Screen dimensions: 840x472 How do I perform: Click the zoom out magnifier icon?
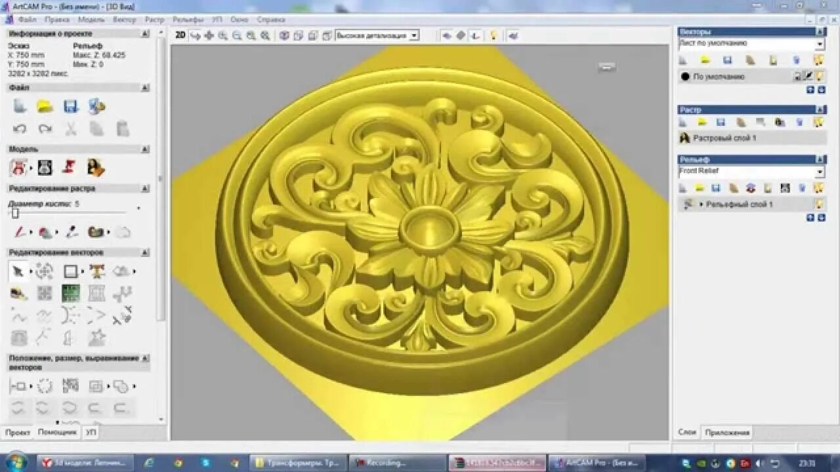(237, 35)
